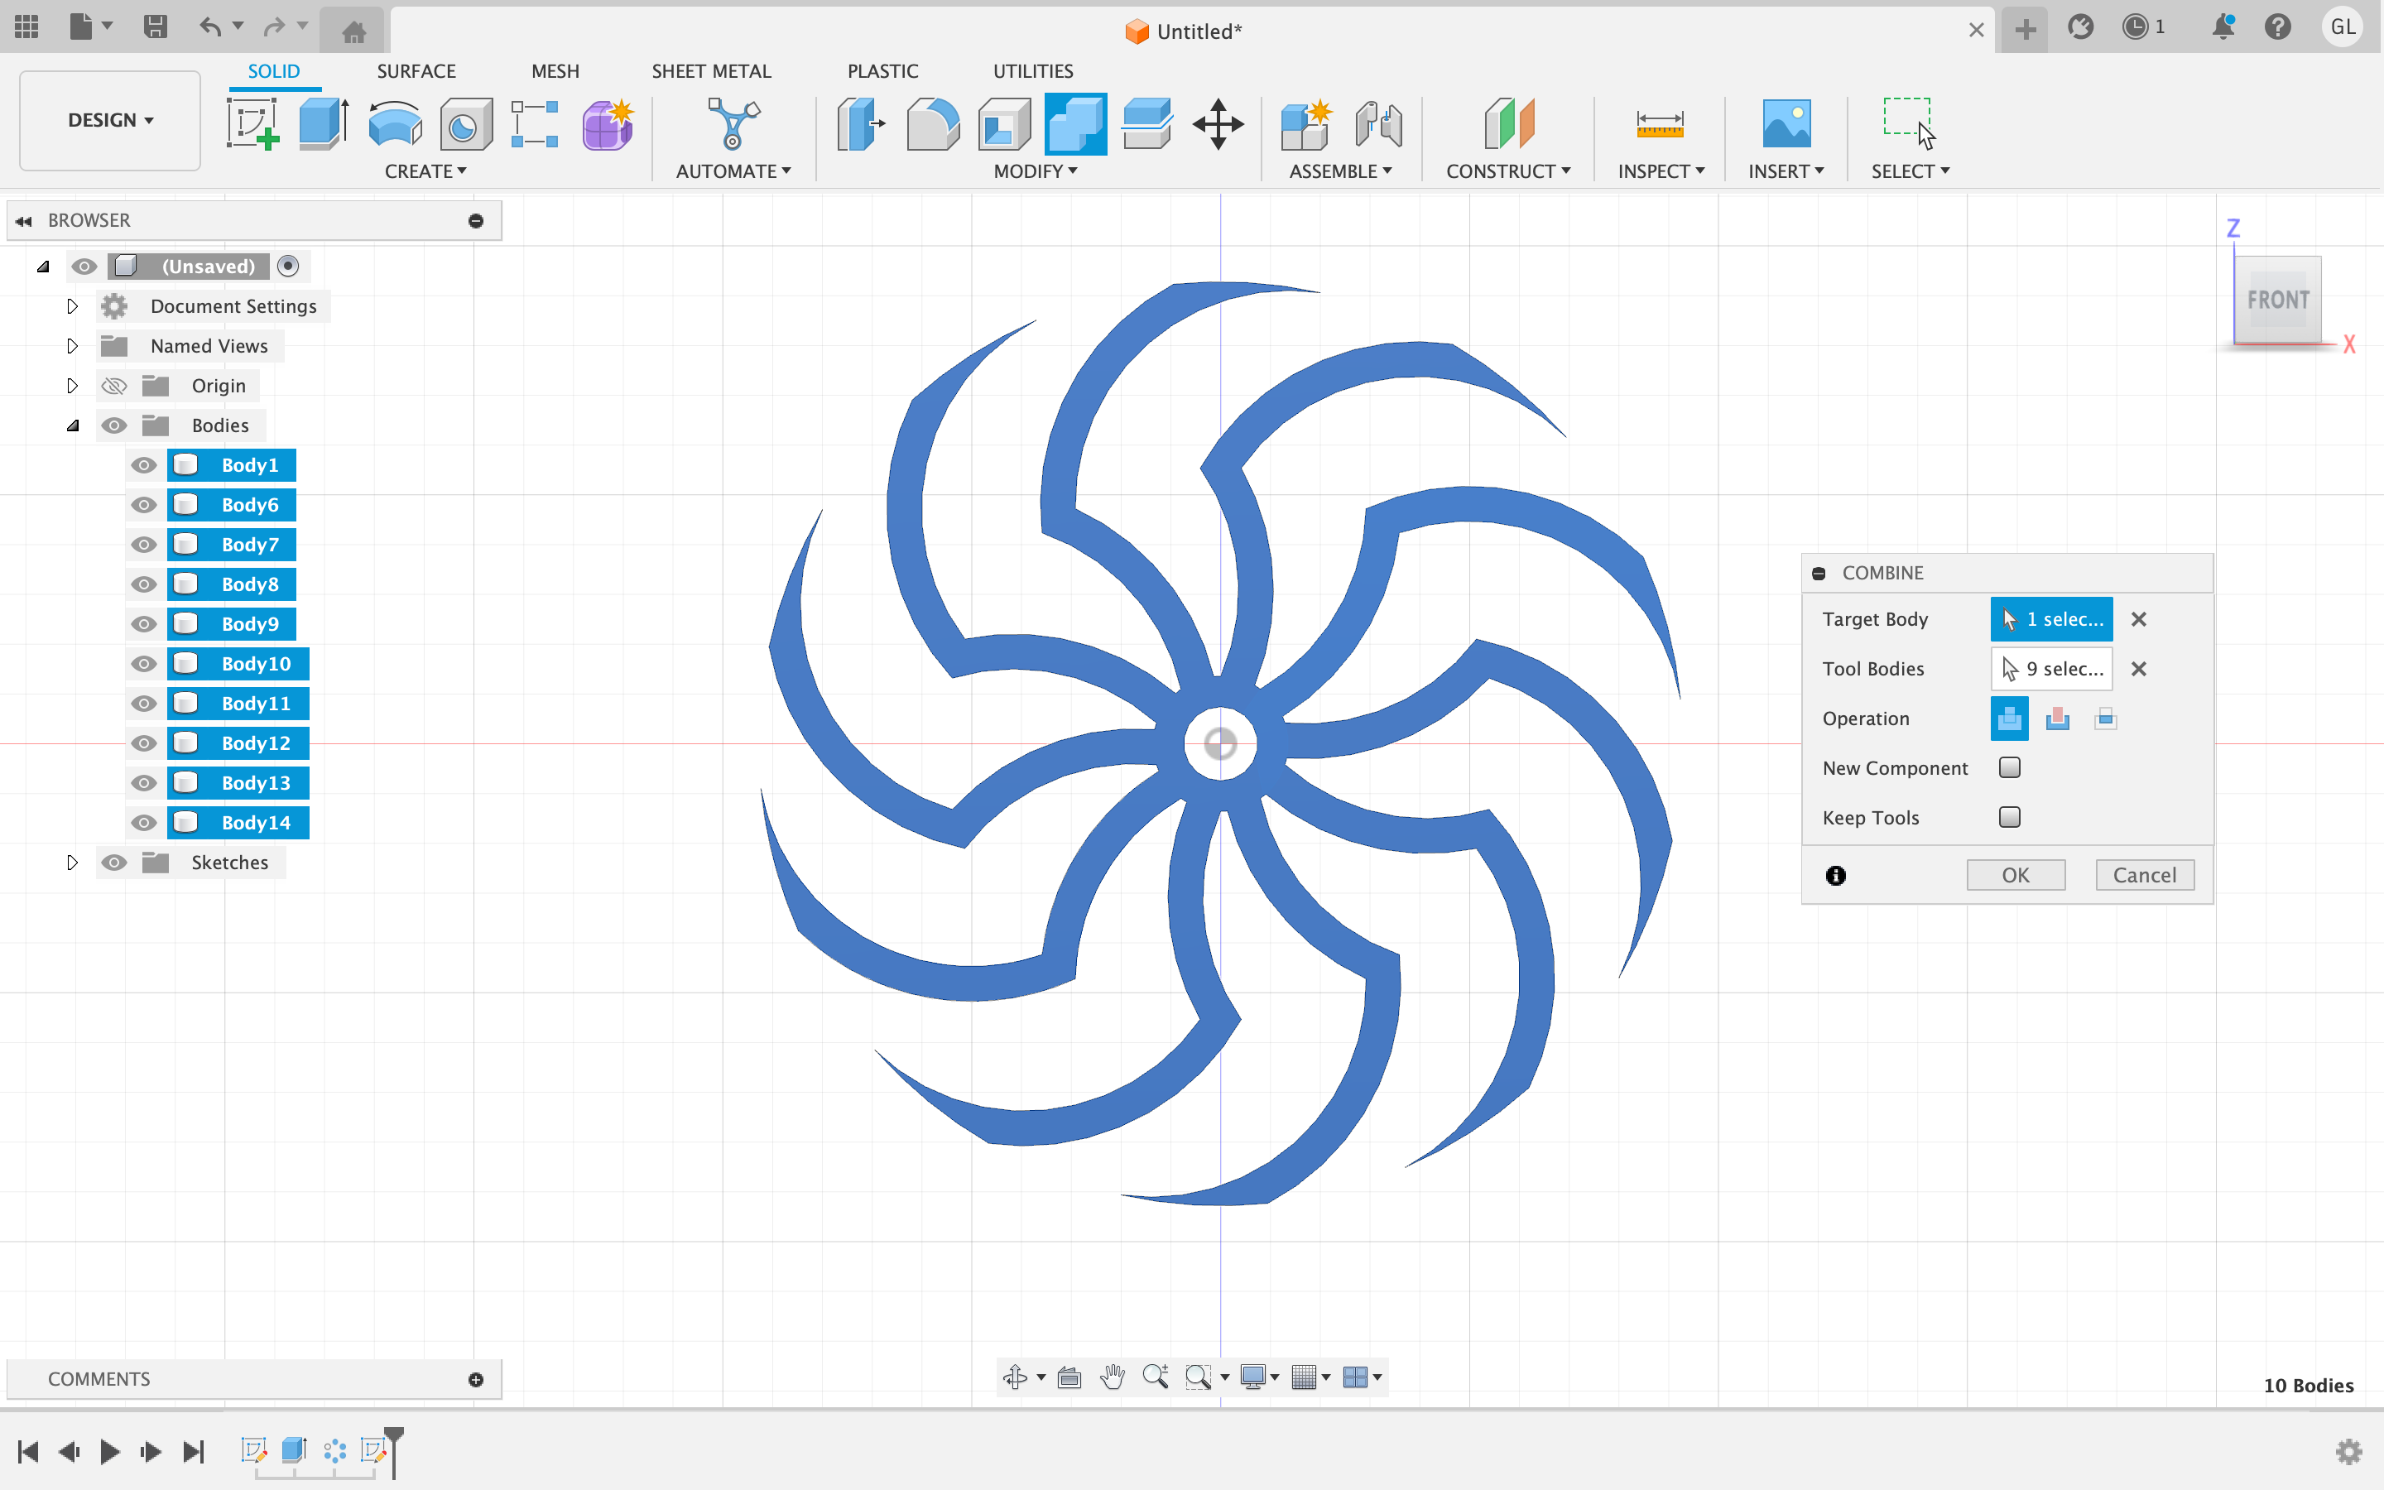The width and height of the screenshot is (2384, 1490).
Task: Select the Move/Copy tool icon
Action: (x=1218, y=124)
